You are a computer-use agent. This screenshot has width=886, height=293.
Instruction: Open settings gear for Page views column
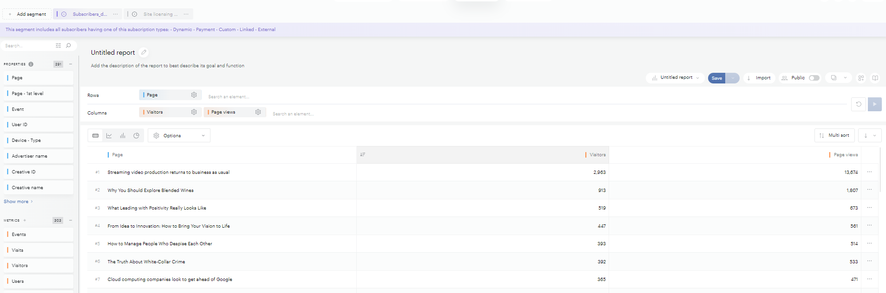click(258, 112)
